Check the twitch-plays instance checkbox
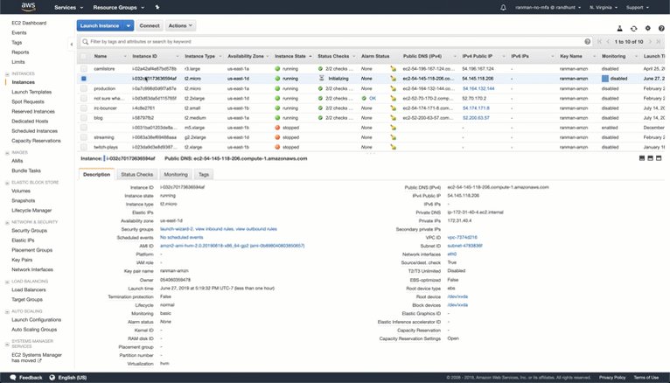670x383 pixels. (84, 147)
